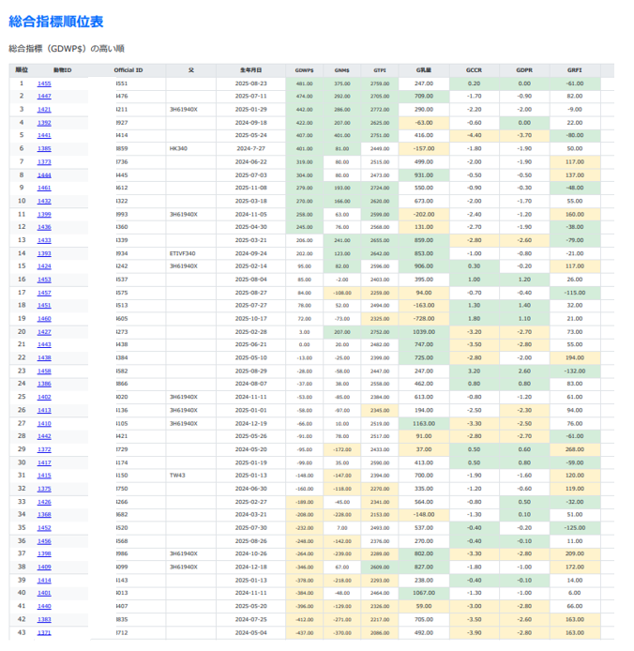The width and height of the screenshot is (634, 651).
Task: Open animal ID 1383 link
Action: [44, 619]
